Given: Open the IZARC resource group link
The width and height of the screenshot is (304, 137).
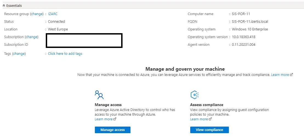Looking at the screenshot, I should click(x=53, y=14).
